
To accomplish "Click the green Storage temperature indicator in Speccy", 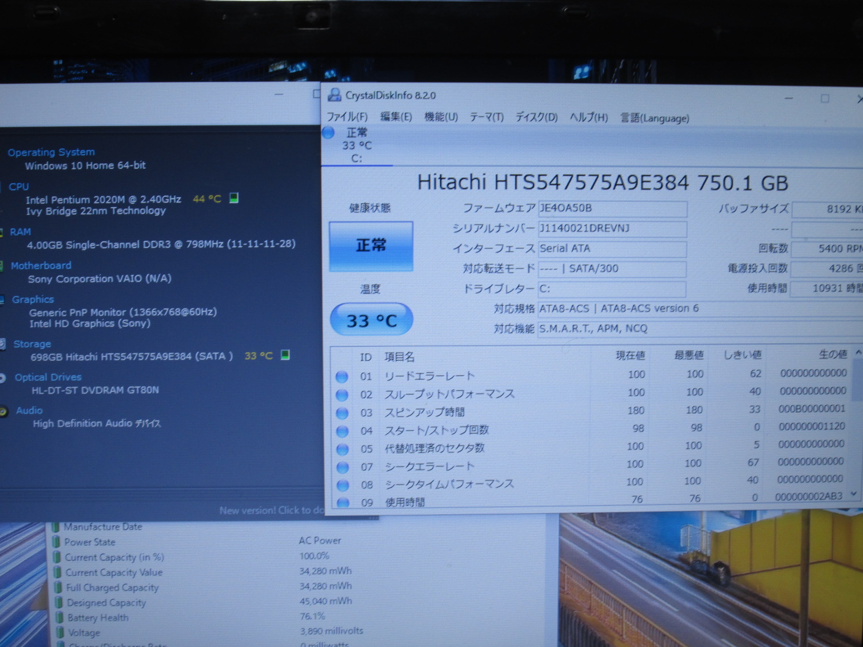I will (285, 355).
